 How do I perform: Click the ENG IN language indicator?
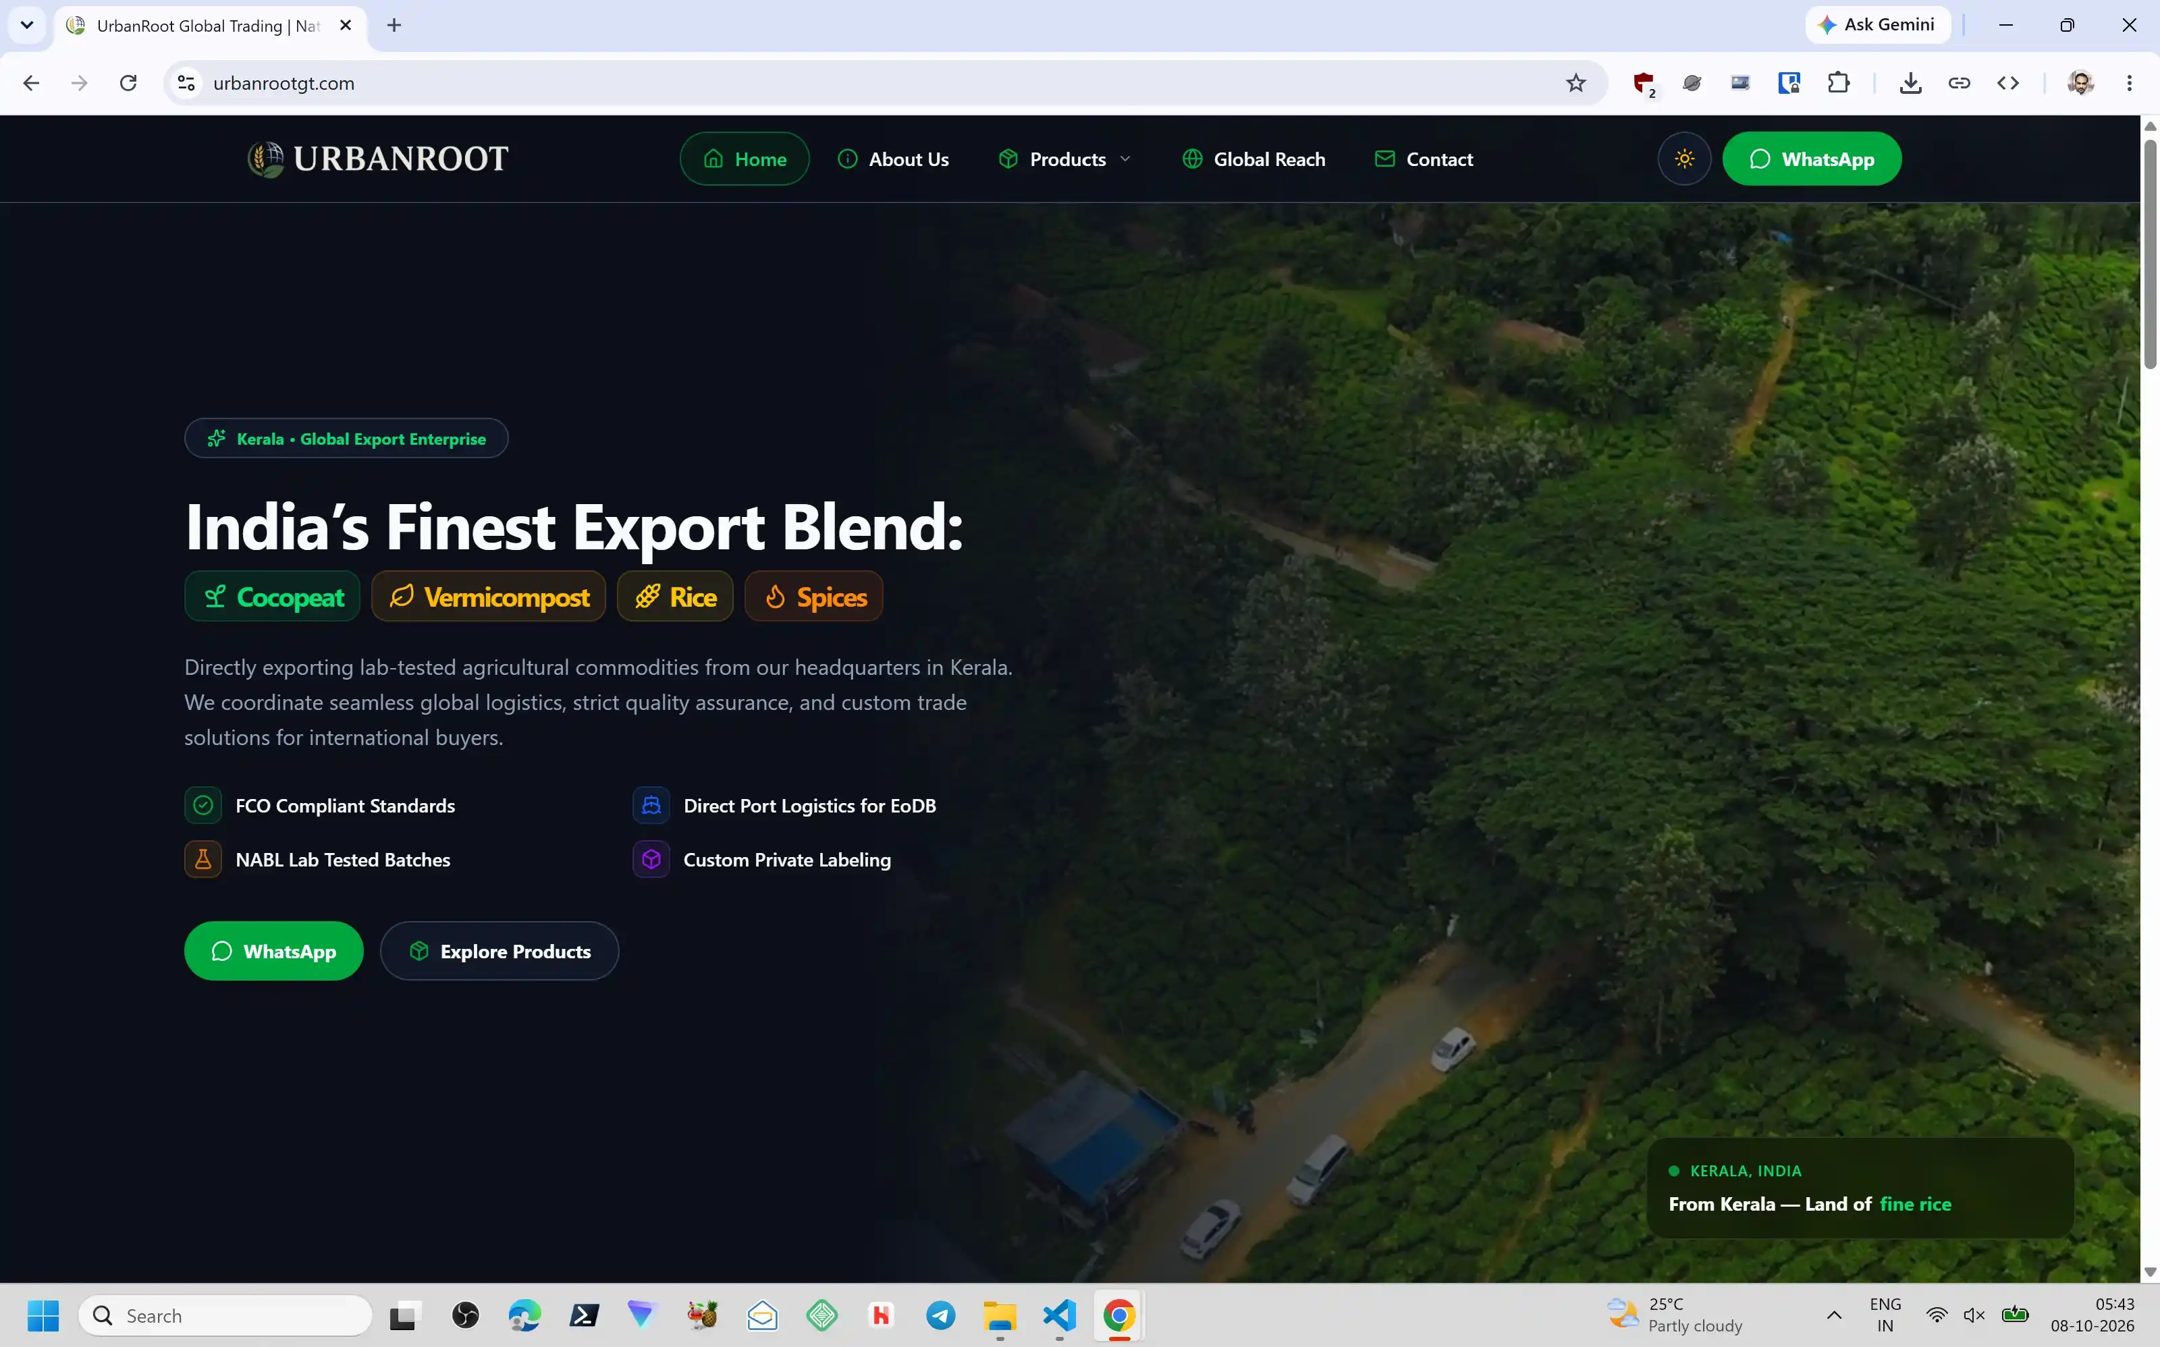1885,1315
